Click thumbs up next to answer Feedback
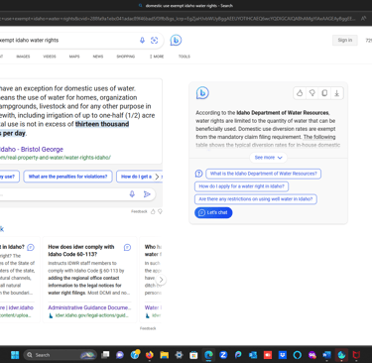The width and height of the screenshot is (372, 363). pos(153,211)
